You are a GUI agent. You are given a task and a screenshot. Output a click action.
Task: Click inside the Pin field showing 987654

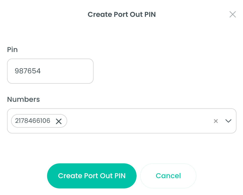(x=50, y=71)
